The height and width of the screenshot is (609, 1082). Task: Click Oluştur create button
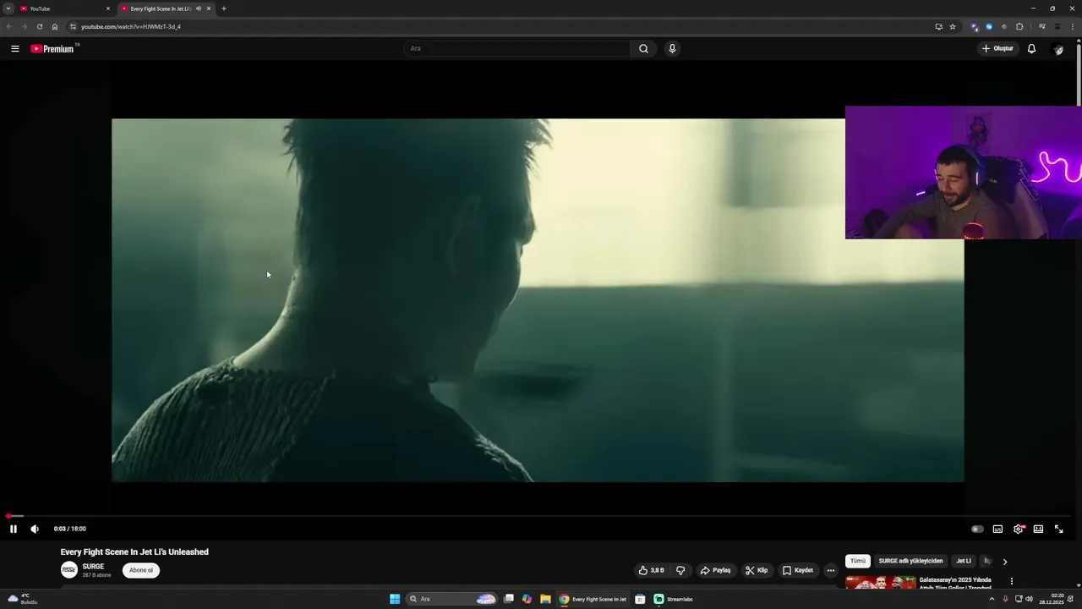(x=997, y=48)
